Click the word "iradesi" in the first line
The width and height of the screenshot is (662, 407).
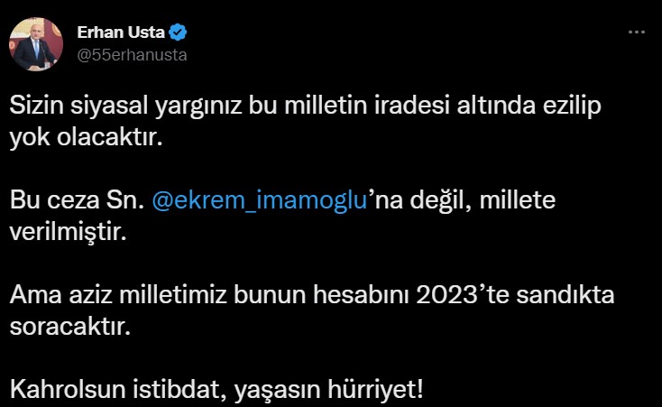[404, 106]
